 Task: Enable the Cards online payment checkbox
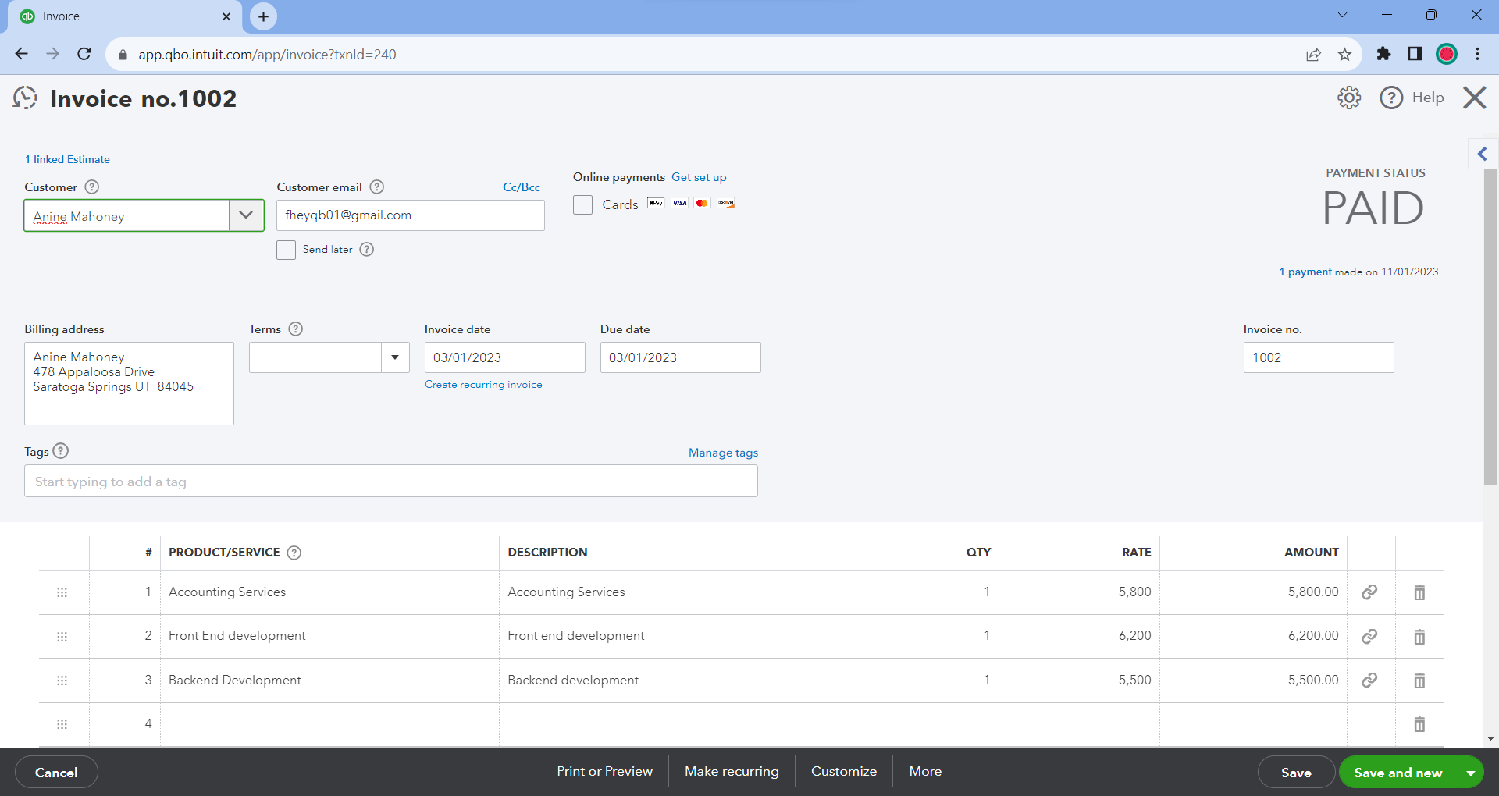(x=582, y=204)
